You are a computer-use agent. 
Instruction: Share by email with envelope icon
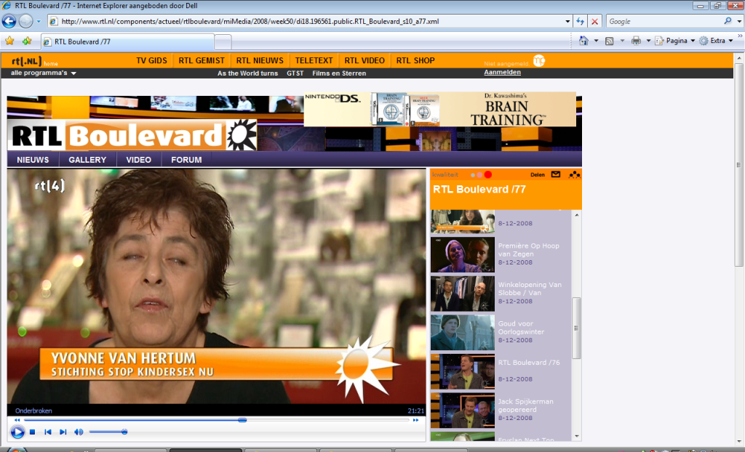tap(555, 174)
